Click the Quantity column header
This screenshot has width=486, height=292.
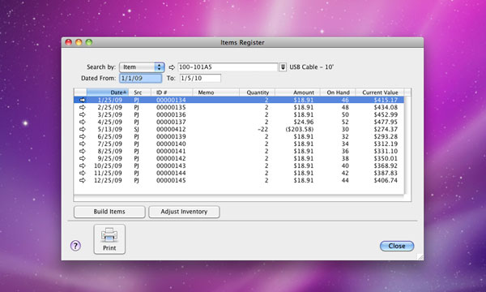click(257, 92)
